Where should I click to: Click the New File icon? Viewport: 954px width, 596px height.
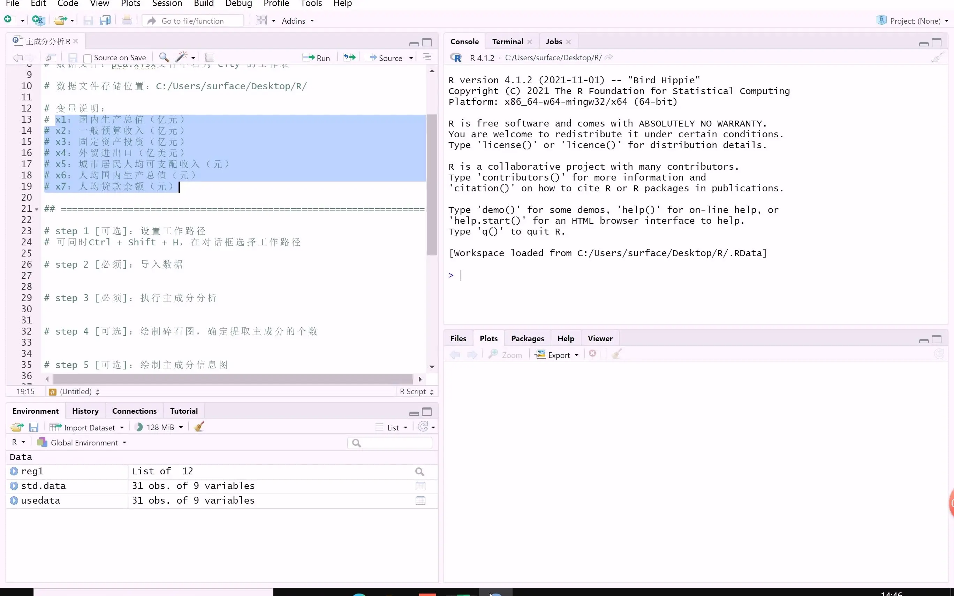9,20
